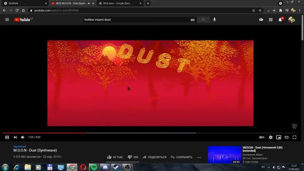
Task: Launch Internet Explorer from taskbar
Action: [x=17, y=167]
